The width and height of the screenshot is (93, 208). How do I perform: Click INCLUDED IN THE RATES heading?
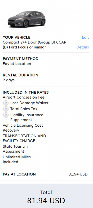[26, 92]
